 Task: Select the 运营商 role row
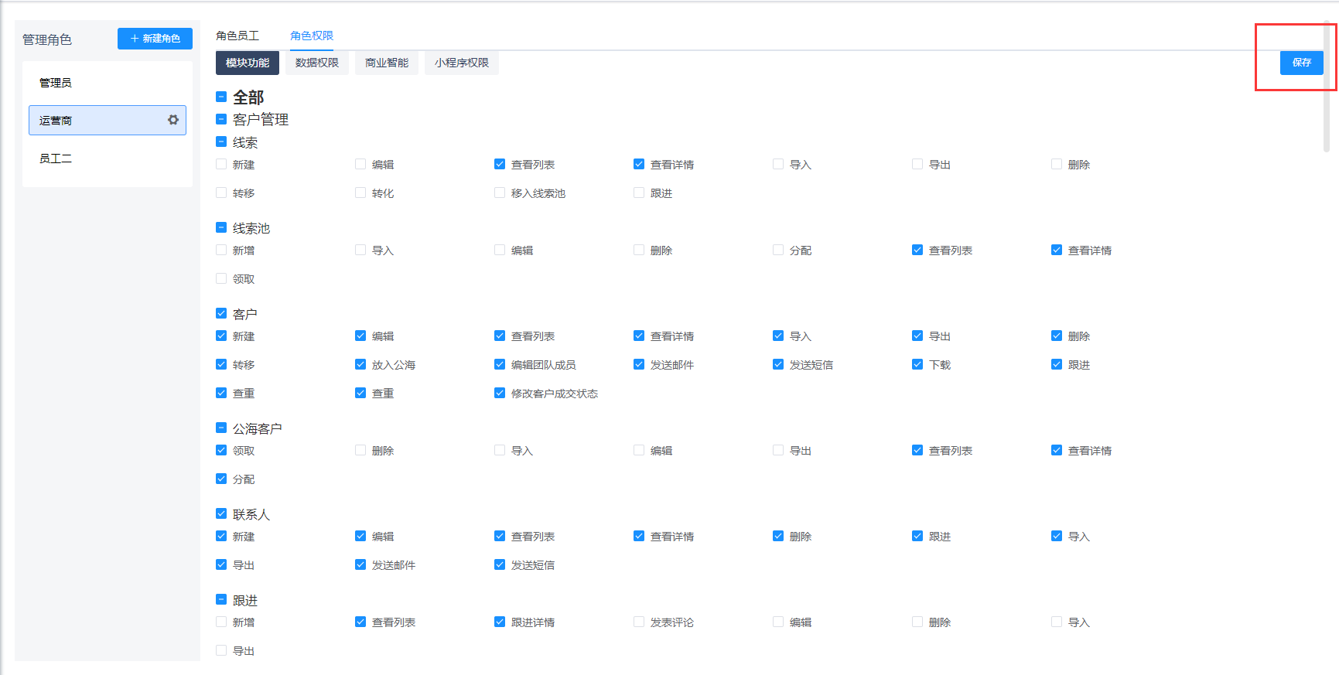tap(108, 121)
